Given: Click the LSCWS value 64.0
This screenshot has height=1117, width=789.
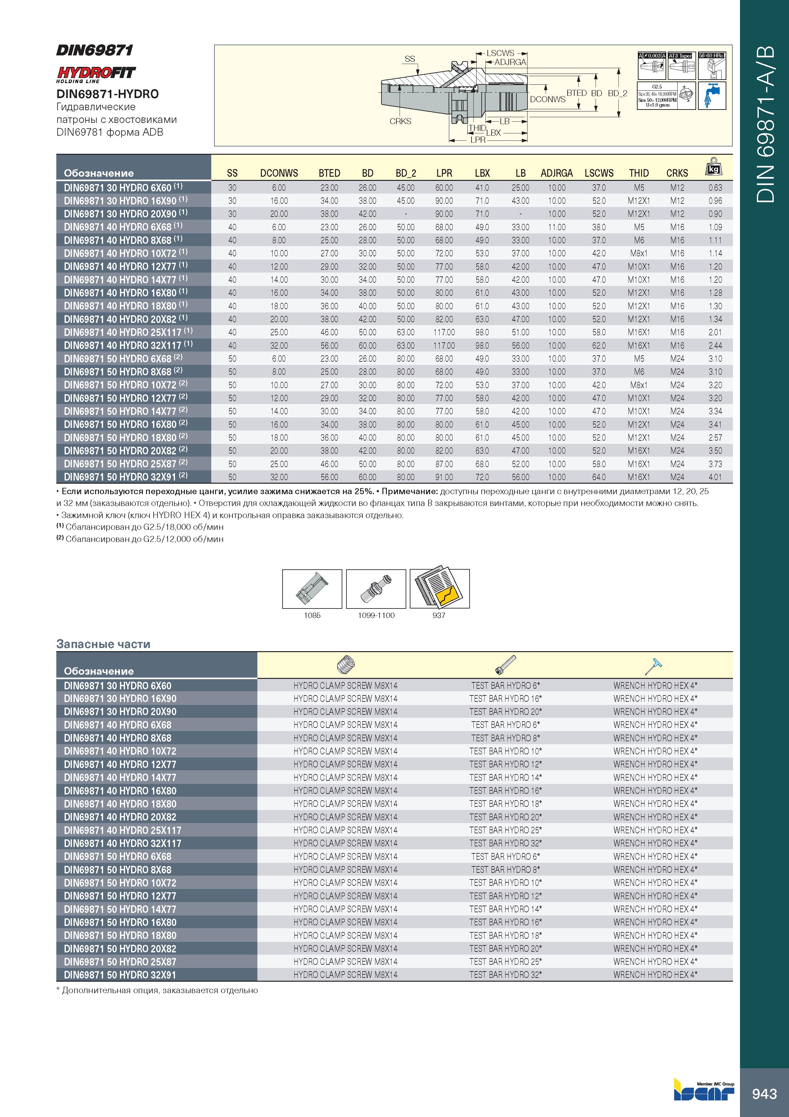Looking at the screenshot, I should [x=599, y=477].
